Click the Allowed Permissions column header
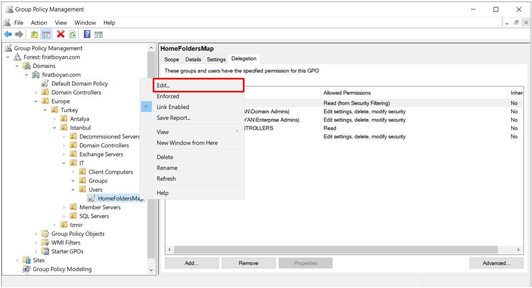This screenshot has height=288, width=532. point(414,93)
